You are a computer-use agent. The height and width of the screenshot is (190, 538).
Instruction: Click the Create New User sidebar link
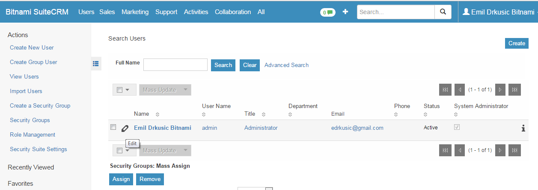tap(32, 47)
